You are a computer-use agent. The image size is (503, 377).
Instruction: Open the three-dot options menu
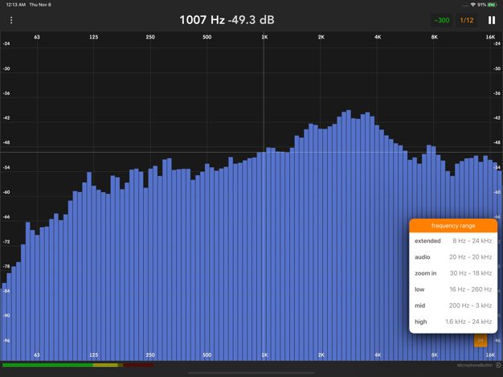pyautogui.click(x=11, y=20)
